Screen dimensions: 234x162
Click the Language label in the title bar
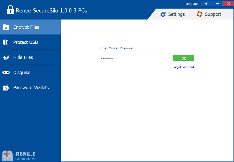192,4
